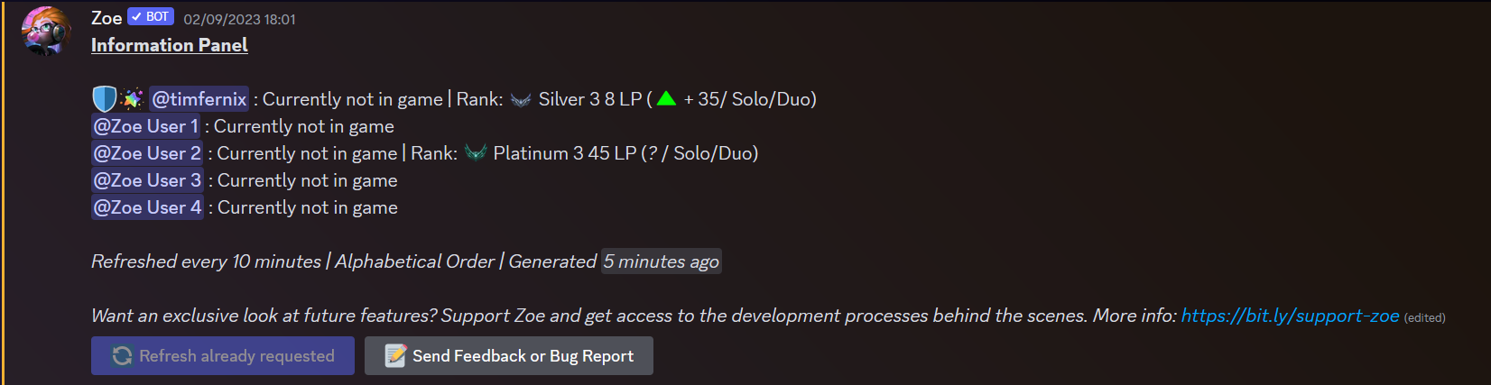Click Send Feedback or Bug Report

coord(509,356)
